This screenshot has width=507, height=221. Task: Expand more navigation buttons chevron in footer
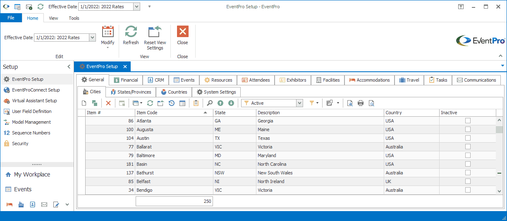[x=67, y=205]
